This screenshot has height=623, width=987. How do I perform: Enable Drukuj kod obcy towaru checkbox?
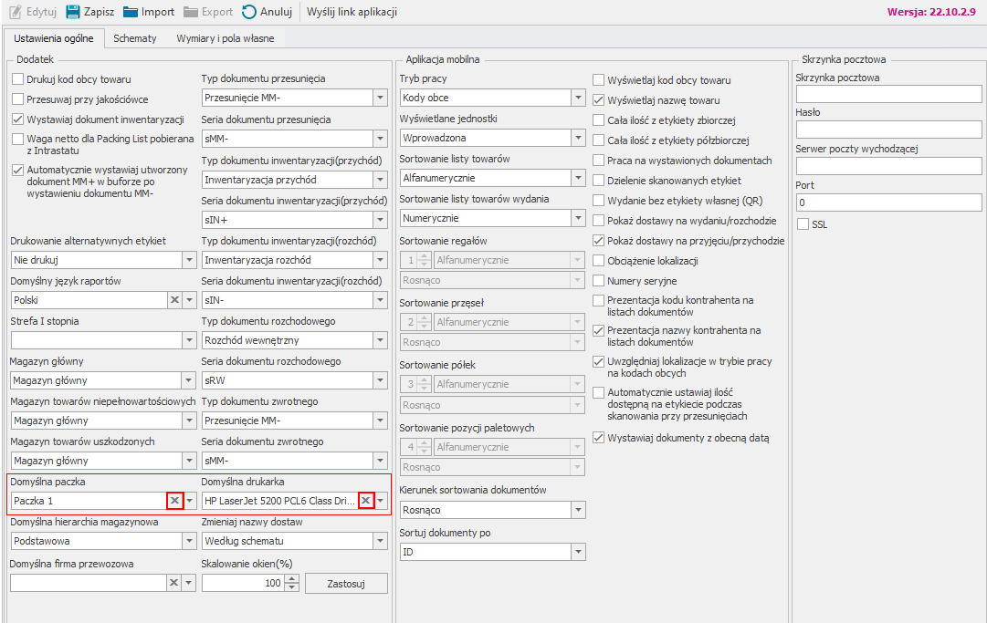coord(18,79)
